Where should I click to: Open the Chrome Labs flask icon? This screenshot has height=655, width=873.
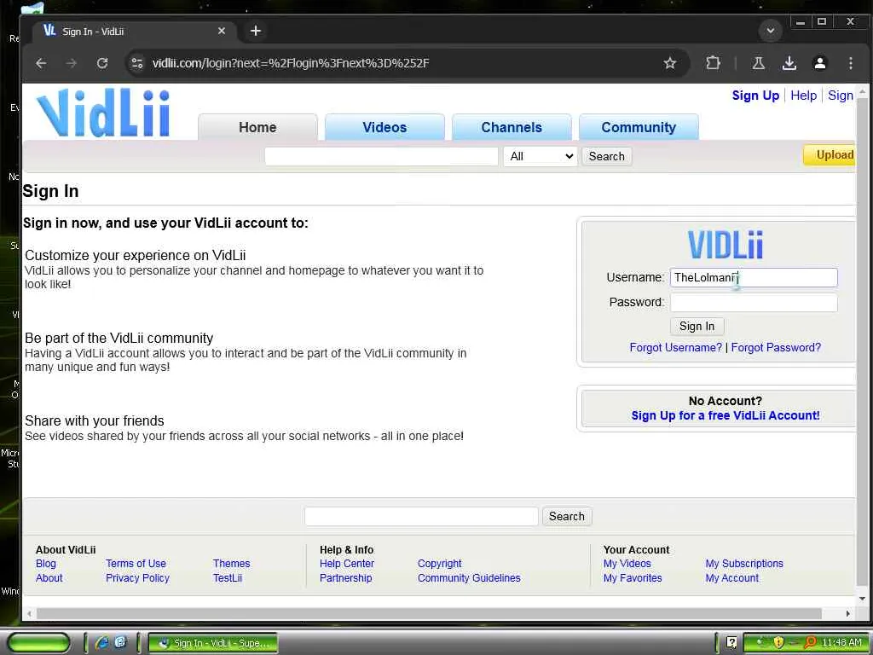[x=758, y=63]
